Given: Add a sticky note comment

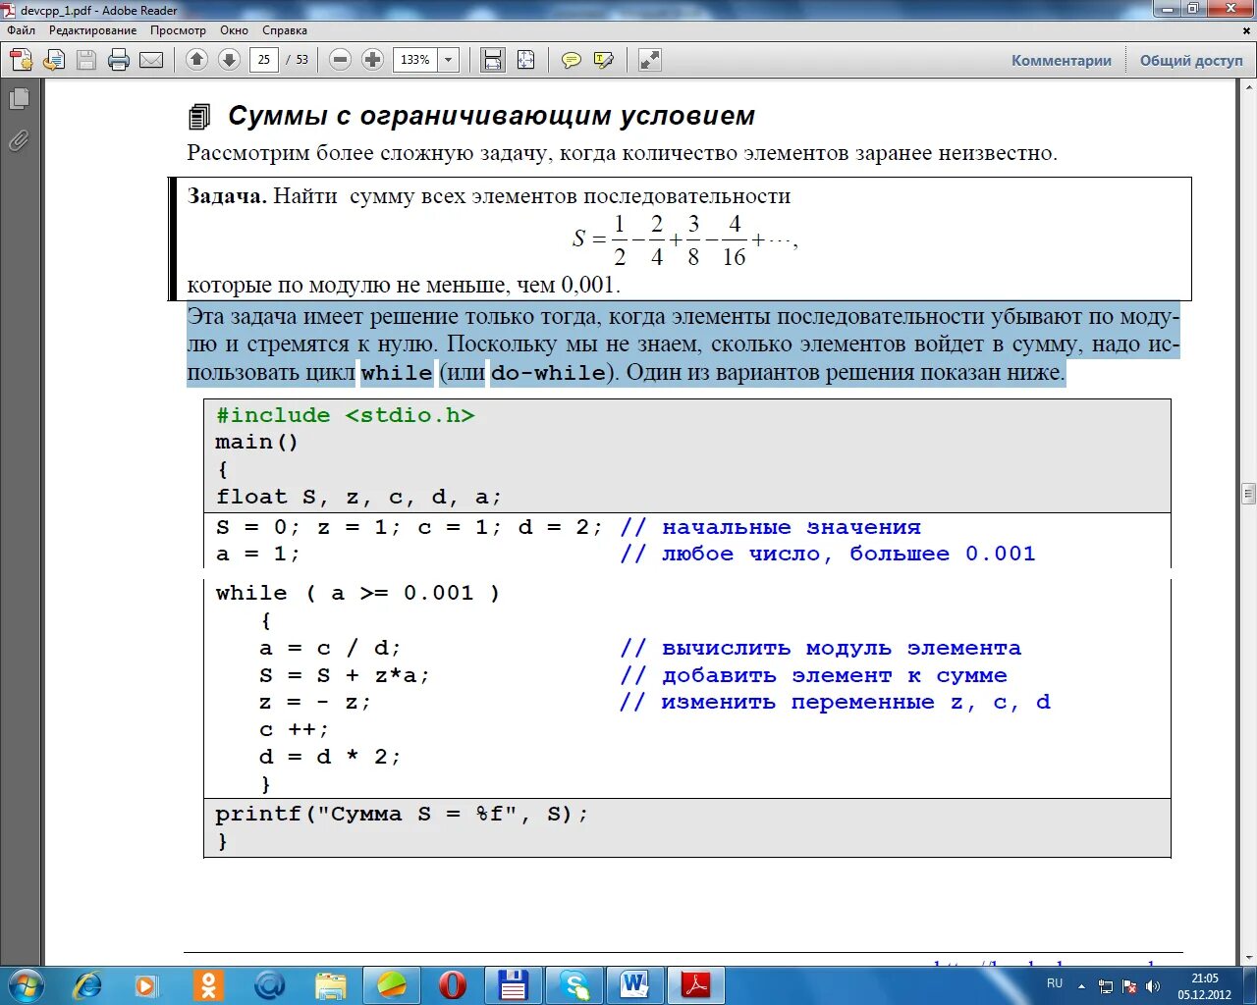Looking at the screenshot, I should (x=571, y=60).
